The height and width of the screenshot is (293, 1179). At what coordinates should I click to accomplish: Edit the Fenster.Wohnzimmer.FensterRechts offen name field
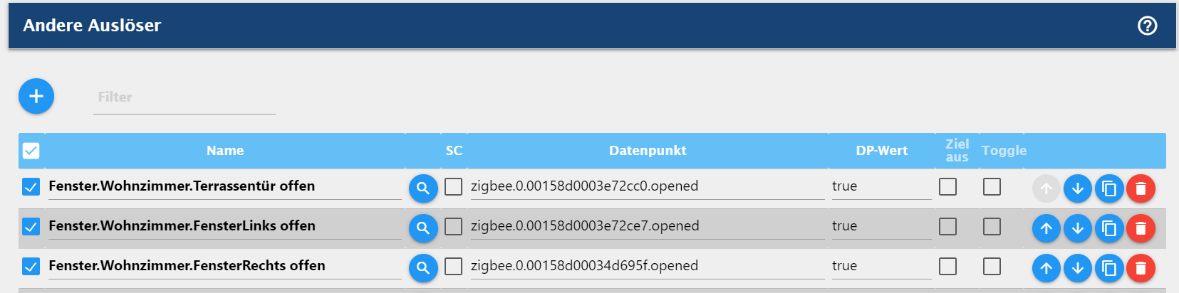[224, 266]
